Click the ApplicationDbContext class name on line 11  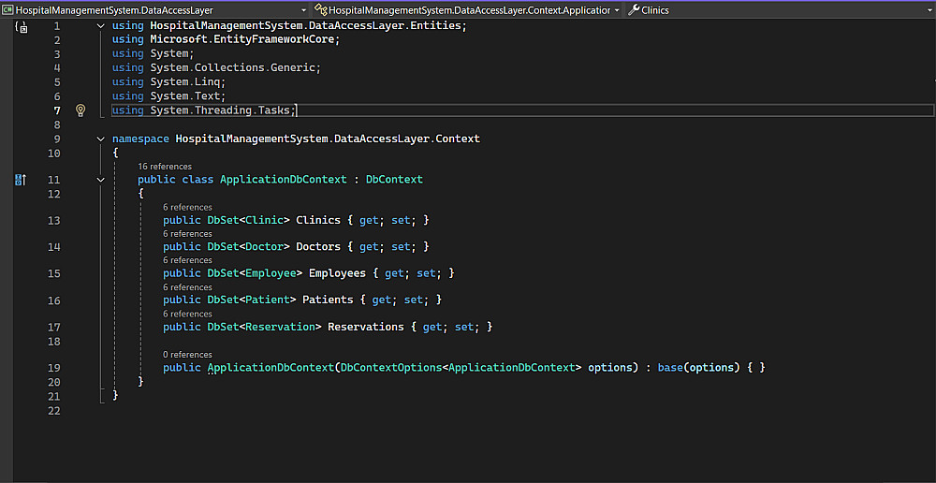point(283,180)
